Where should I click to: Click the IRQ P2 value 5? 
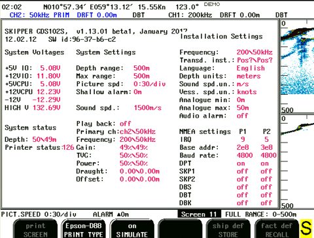266,139
